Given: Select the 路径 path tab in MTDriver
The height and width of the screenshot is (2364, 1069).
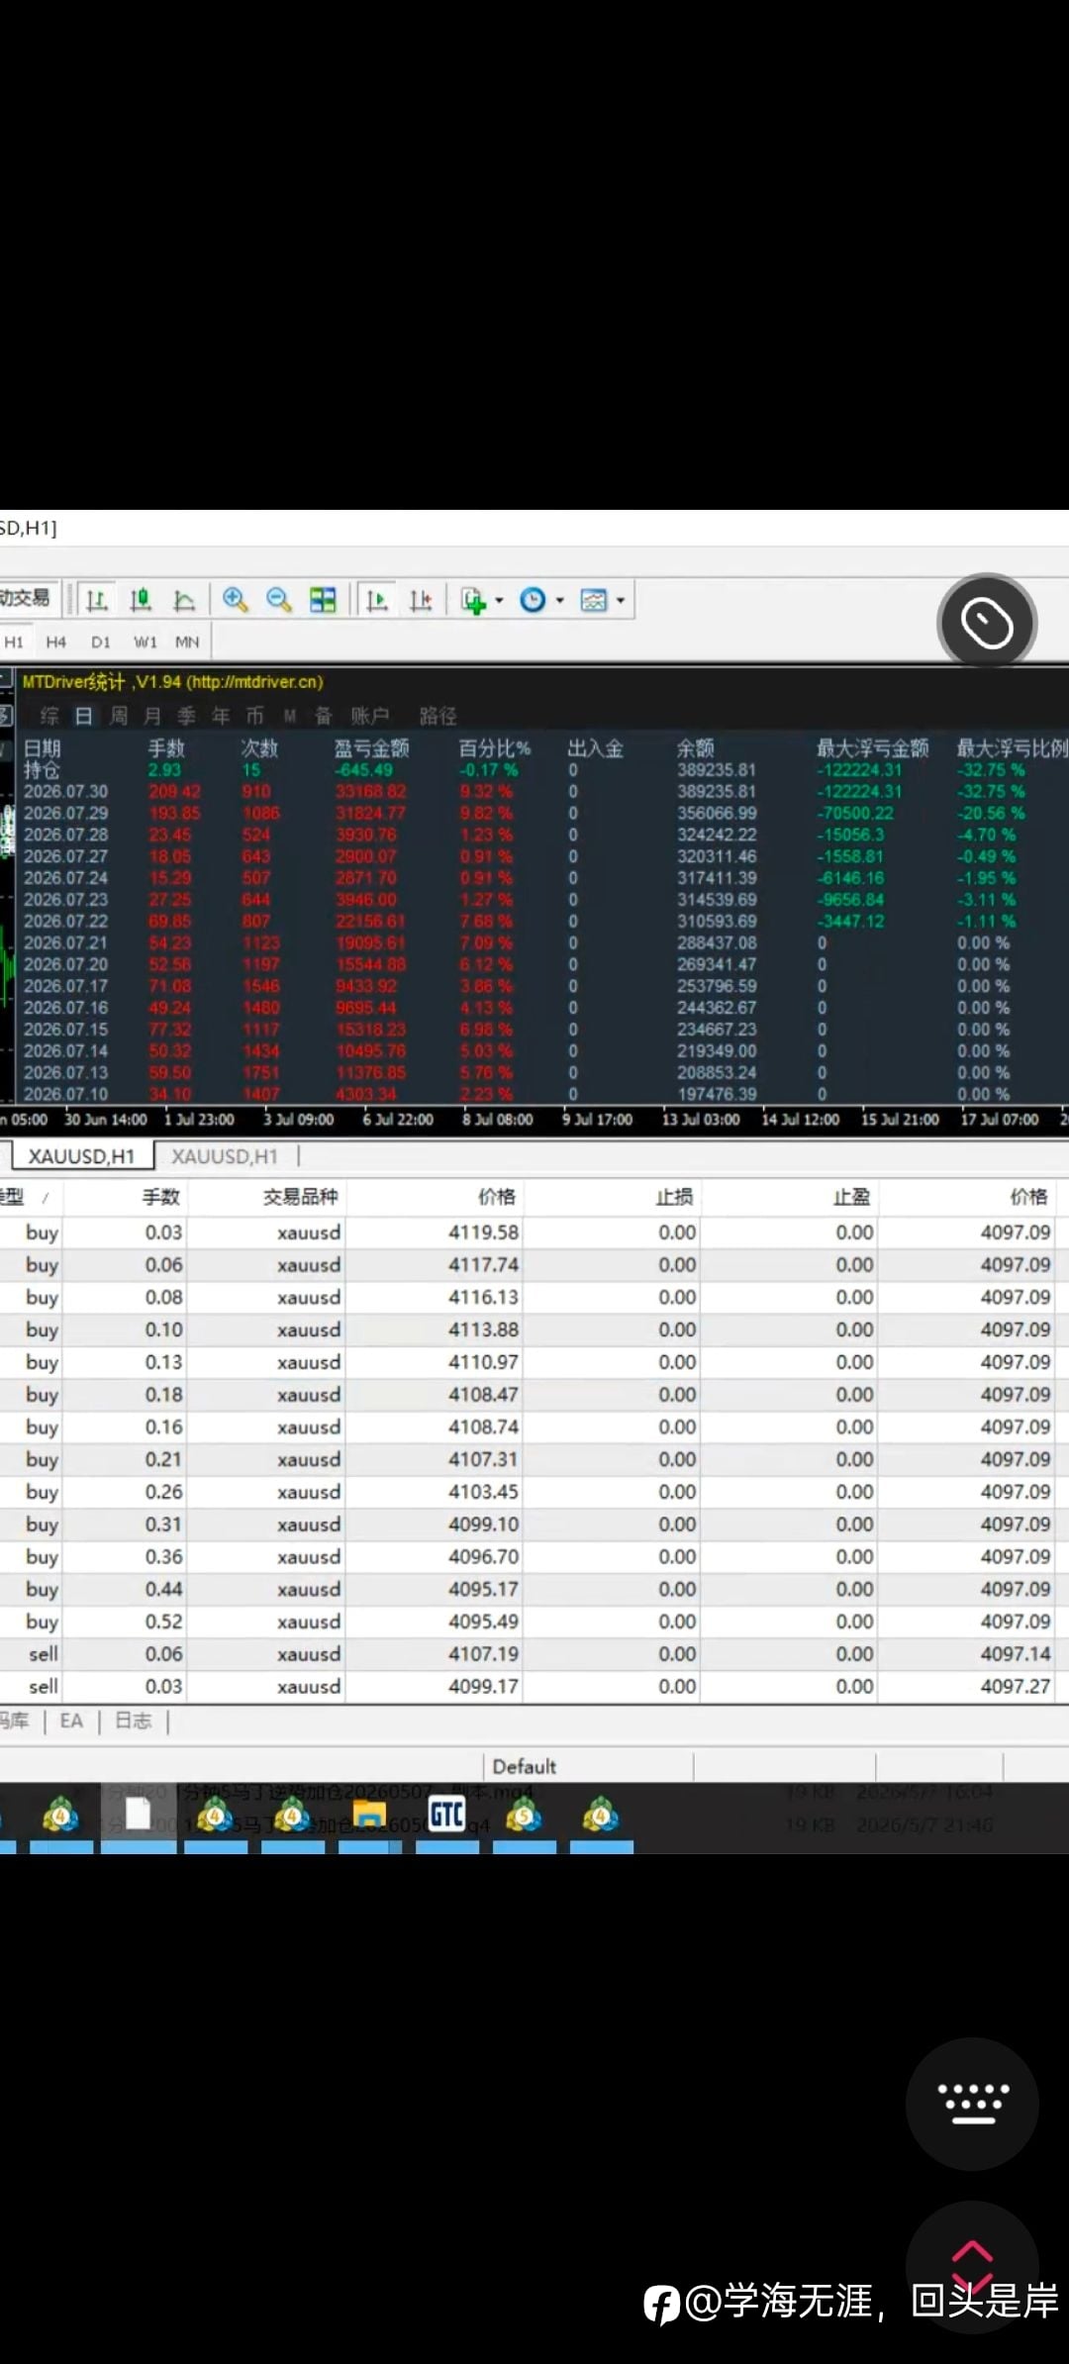Looking at the screenshot, I should coord(437,716).
